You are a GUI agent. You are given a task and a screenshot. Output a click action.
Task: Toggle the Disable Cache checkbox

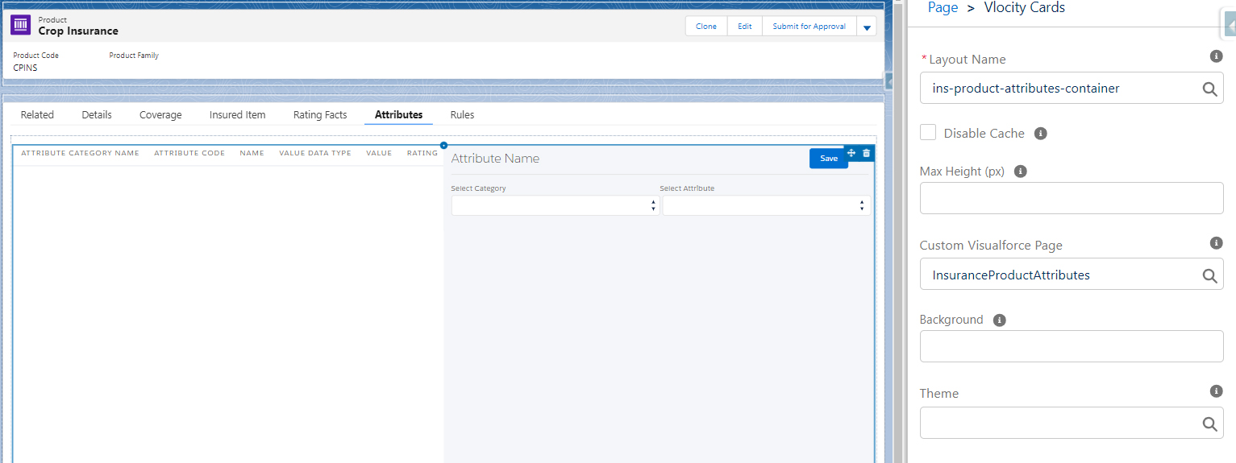click(x=928, y=132)
